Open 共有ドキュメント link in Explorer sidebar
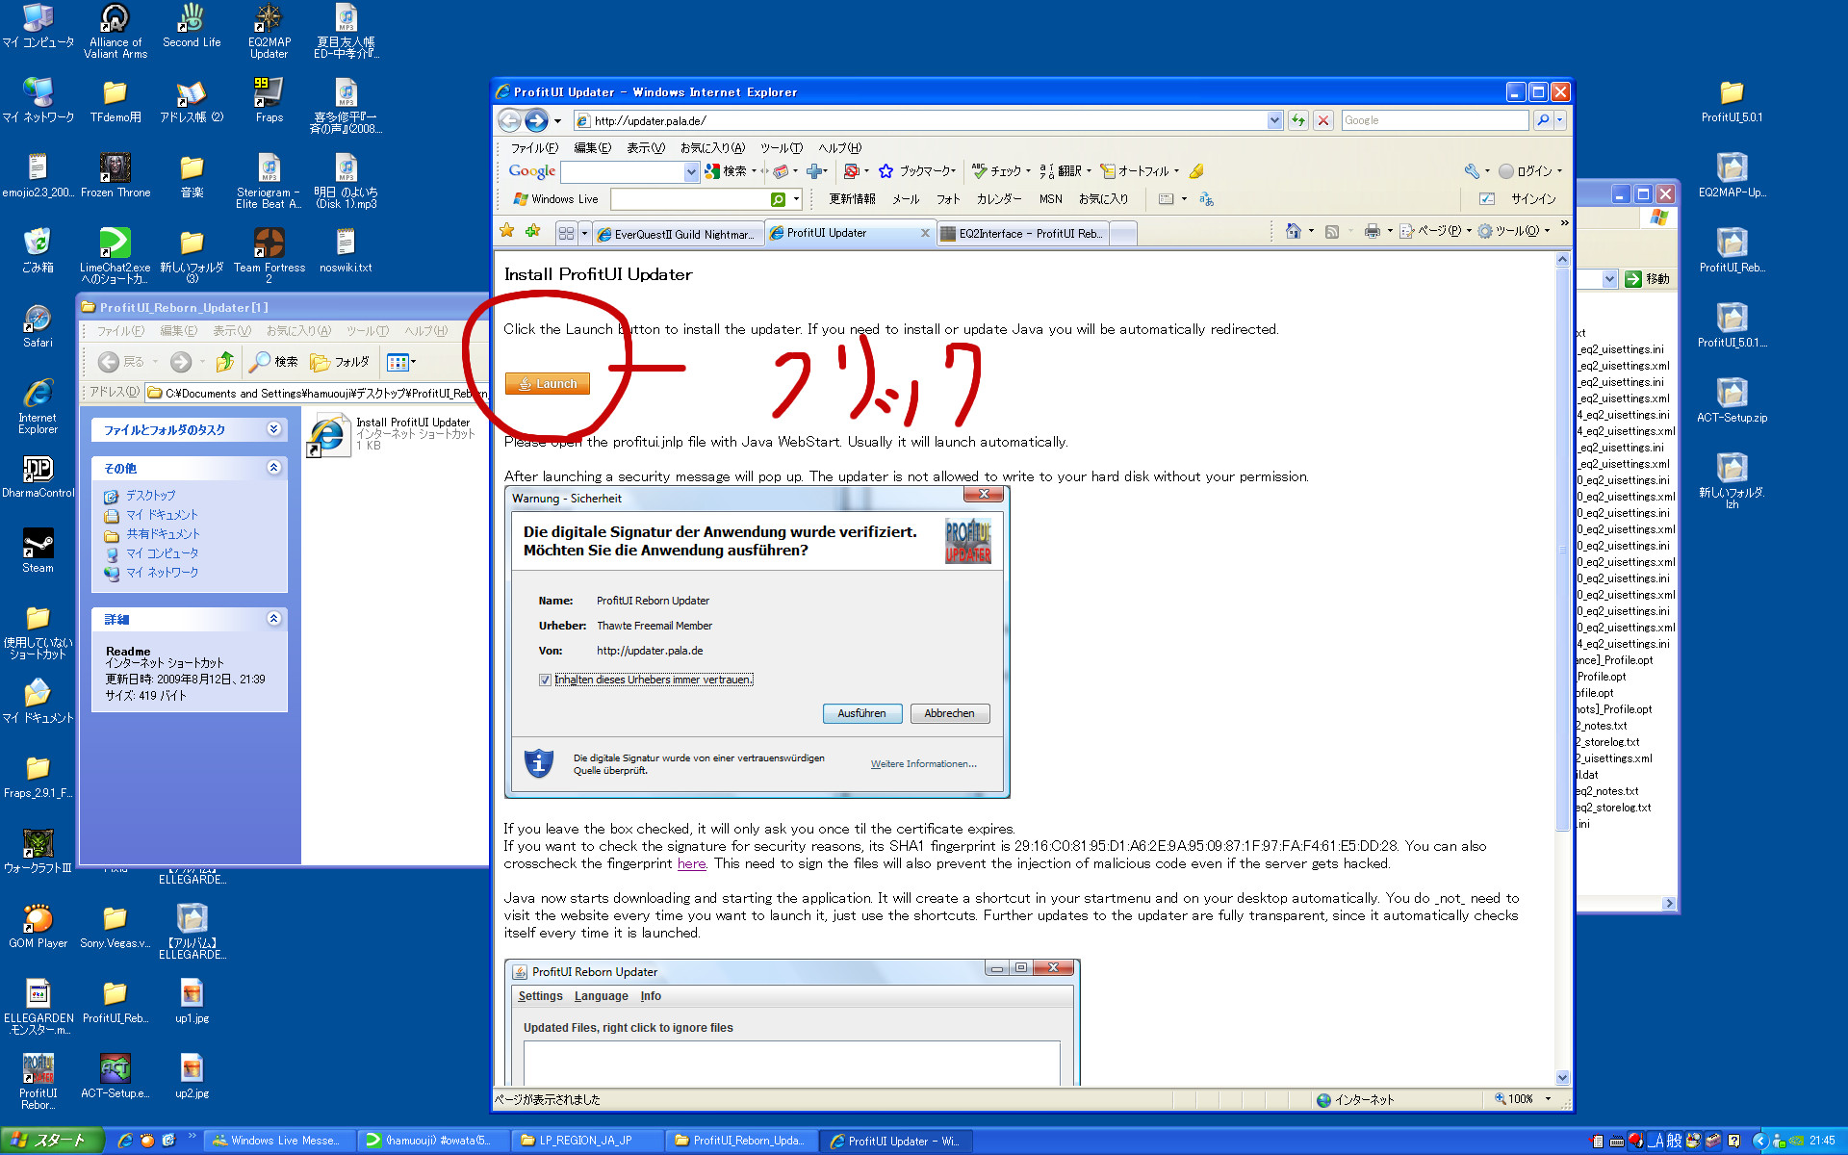The height and width of the screenshot is (1155, 1848). click(163, 534)
